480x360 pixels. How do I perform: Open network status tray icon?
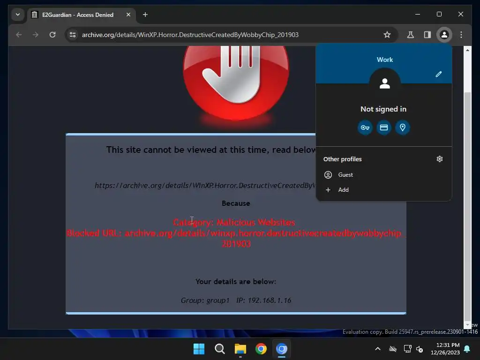(x=407, y=349)
